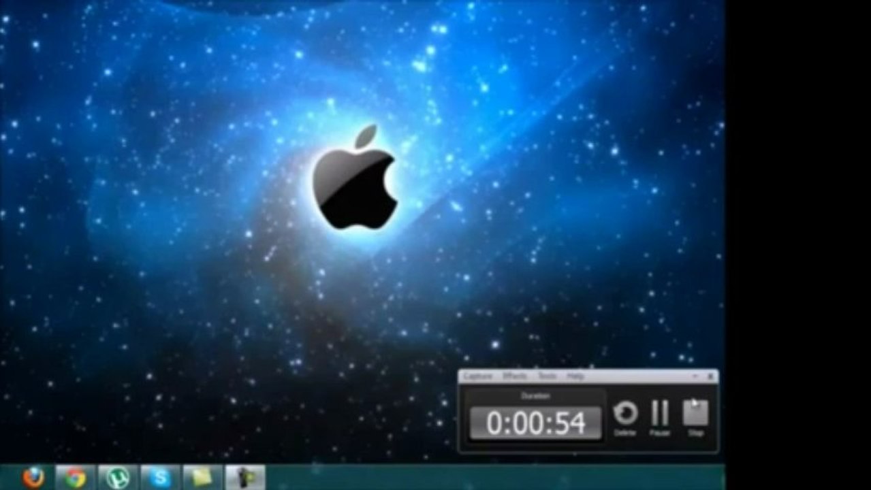Open the Help menu in recorder
Image resolution: width=871 pixels, height=490 pixels.
[575, 376]
